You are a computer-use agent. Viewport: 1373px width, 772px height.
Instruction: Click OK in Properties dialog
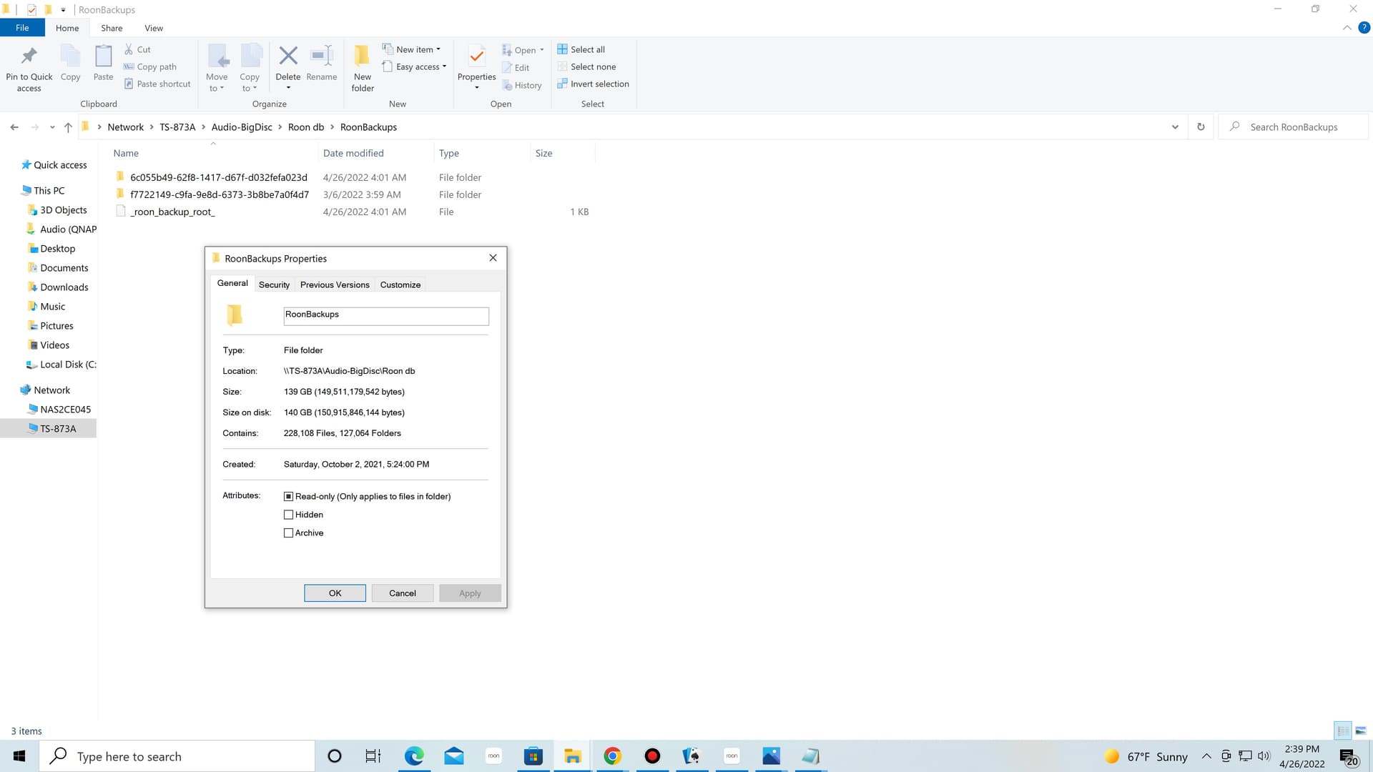(335, 593)
